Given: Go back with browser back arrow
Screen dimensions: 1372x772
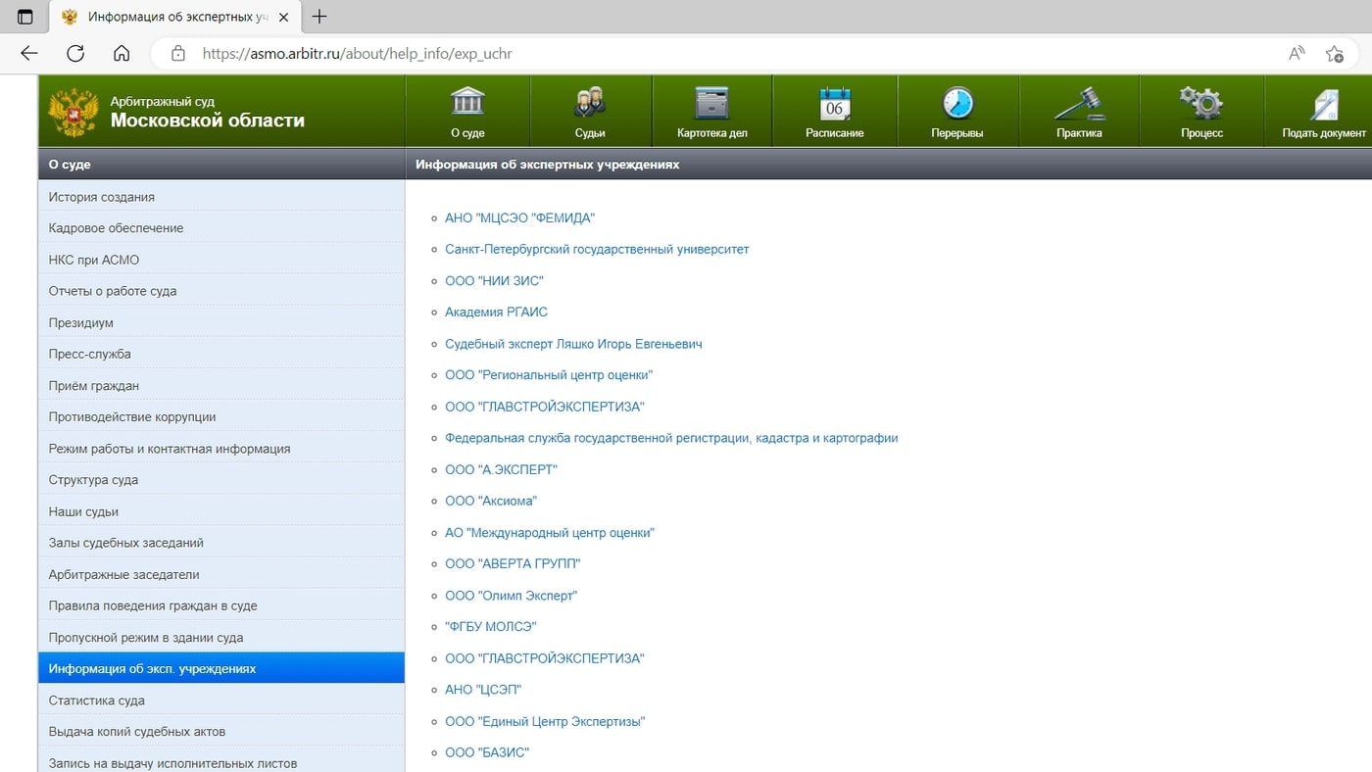Looking at the screenshot, I should (29, 54).
